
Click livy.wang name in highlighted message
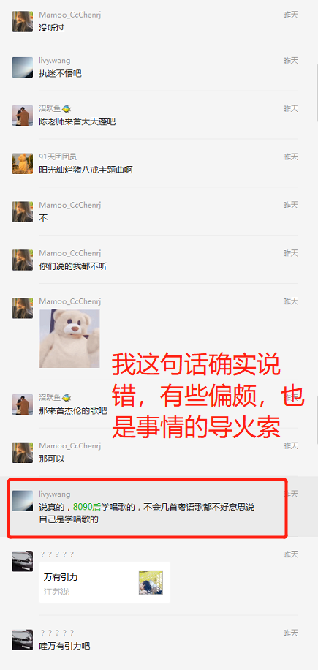[55, 494]
